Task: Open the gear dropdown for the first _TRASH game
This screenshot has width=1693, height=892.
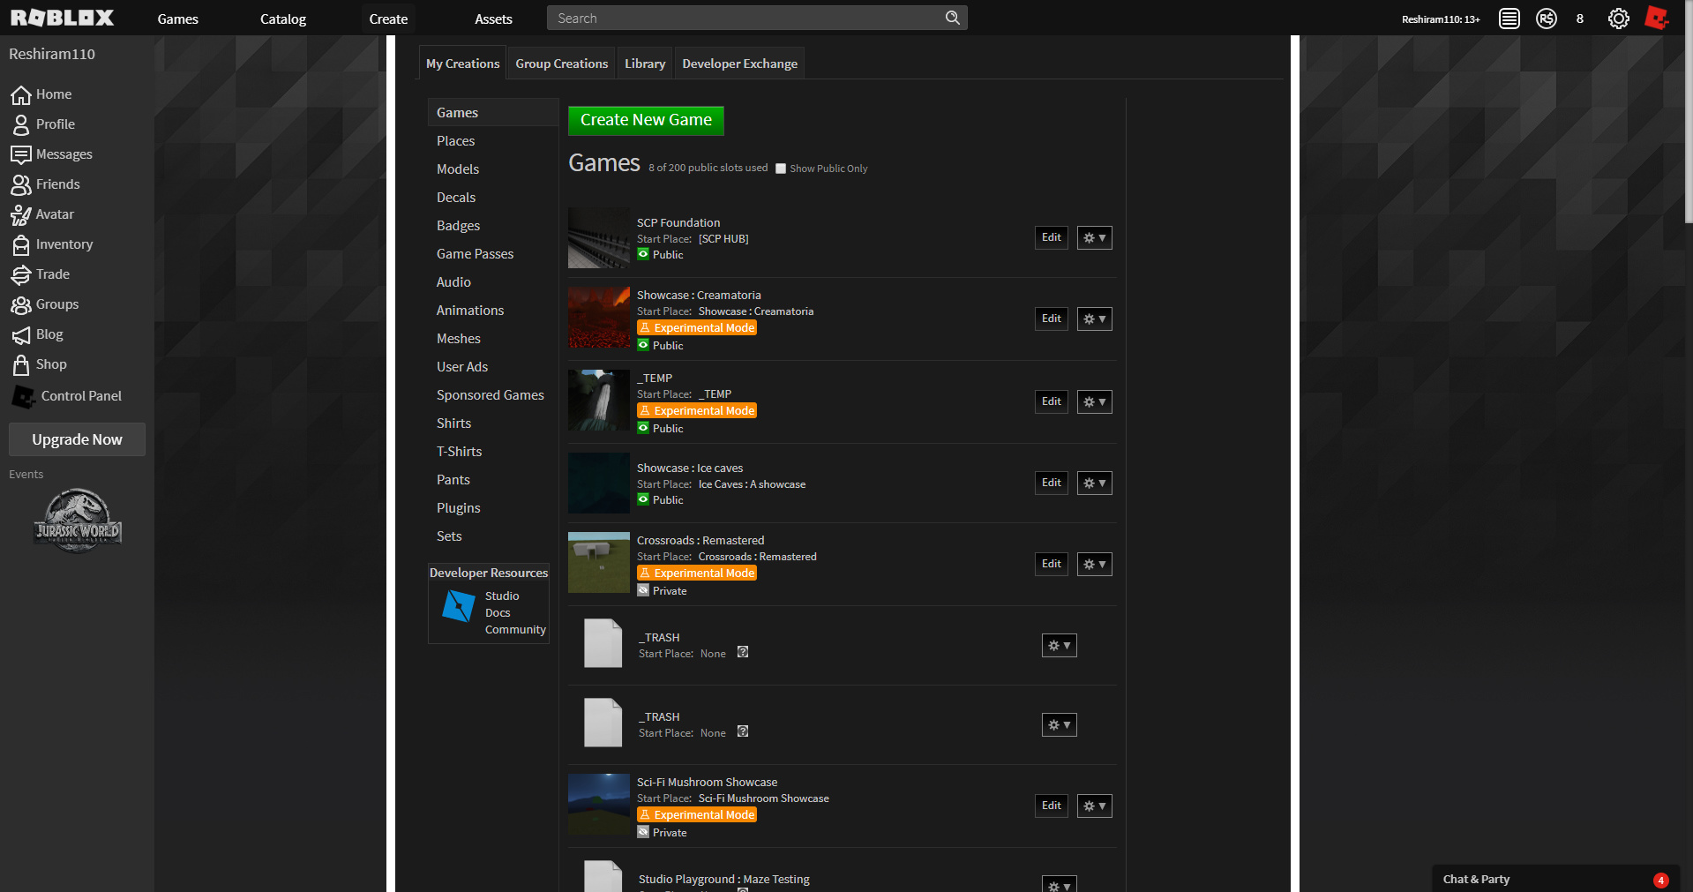Action: point(1058,645)
